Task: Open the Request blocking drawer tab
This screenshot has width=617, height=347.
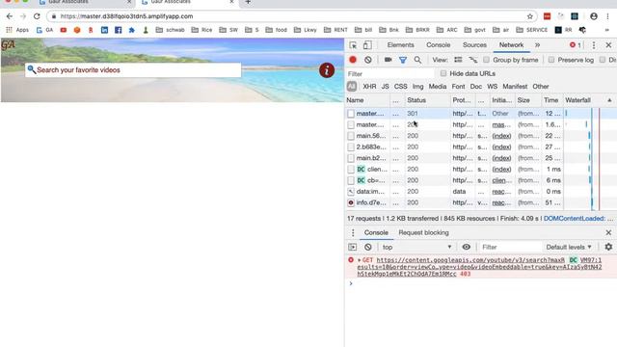Action: [423, 232]
